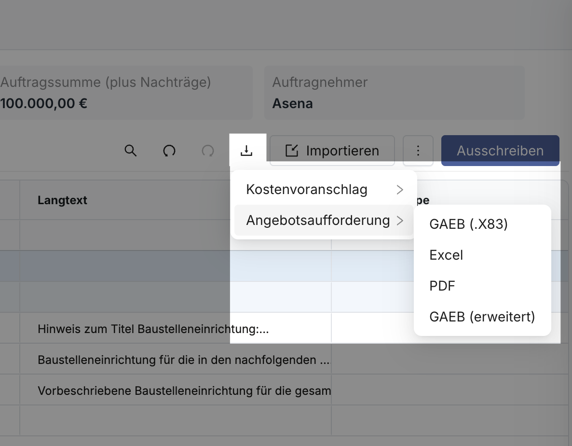Expand the chevron next to Angebotsaufforderung
This screenshot has height=446, width=572.
tap(399, 221)
